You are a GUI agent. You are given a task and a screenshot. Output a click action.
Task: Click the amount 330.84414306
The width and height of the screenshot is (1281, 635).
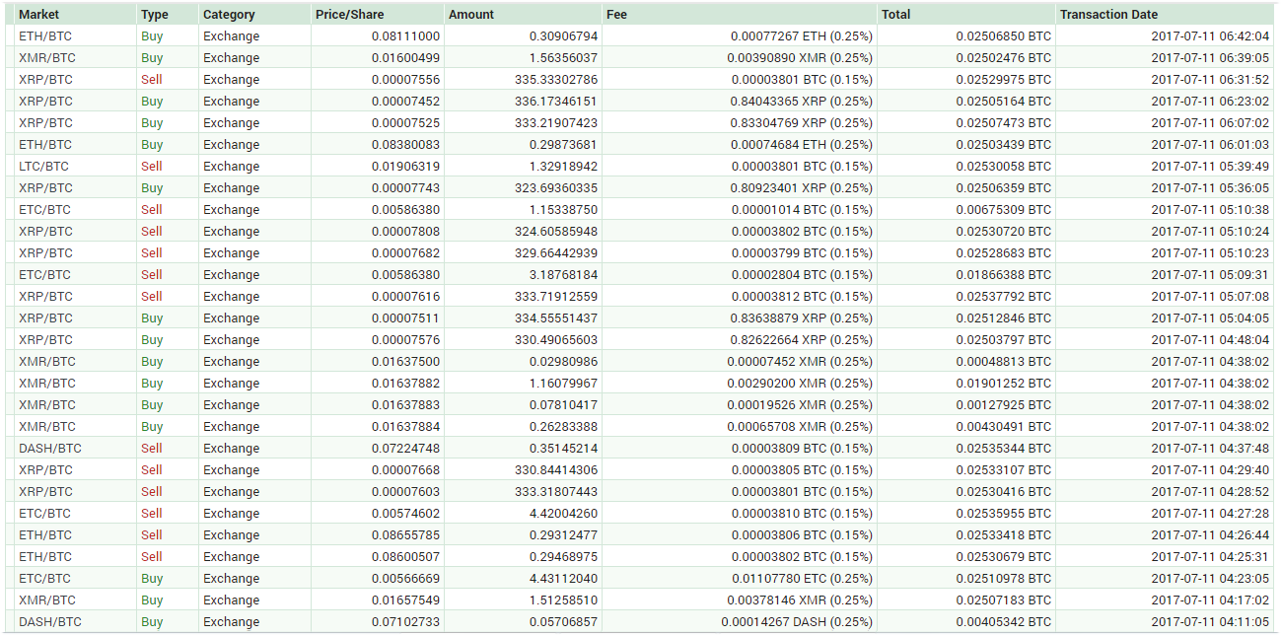click(555, 470)
